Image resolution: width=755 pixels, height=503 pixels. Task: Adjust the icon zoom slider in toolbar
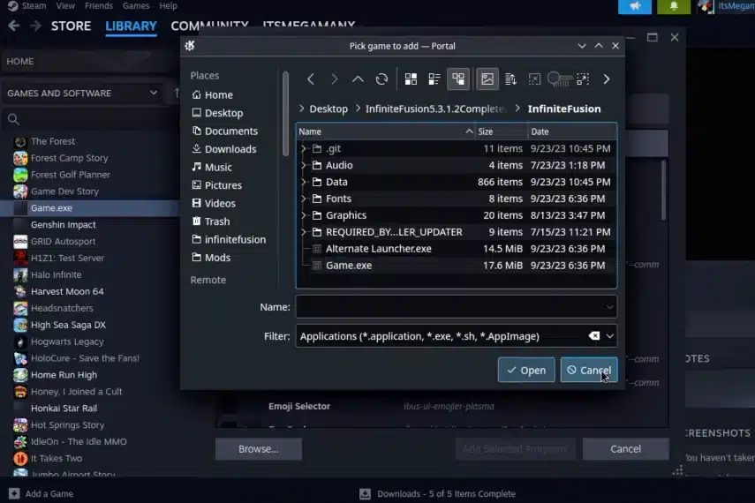click(560, 79)
